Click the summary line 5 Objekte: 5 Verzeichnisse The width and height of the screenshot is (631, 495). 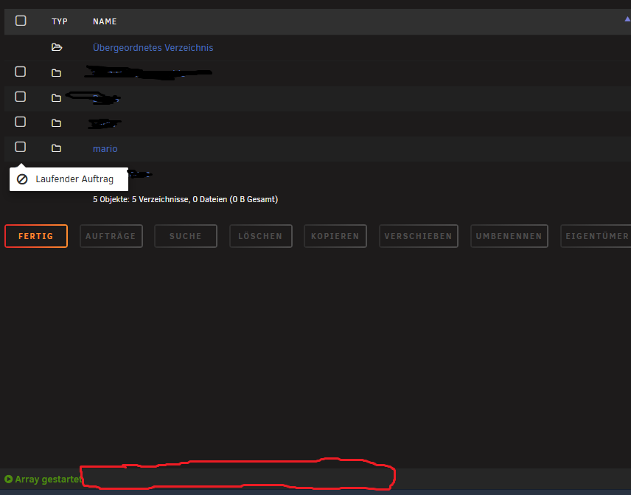tap(185, 199)
